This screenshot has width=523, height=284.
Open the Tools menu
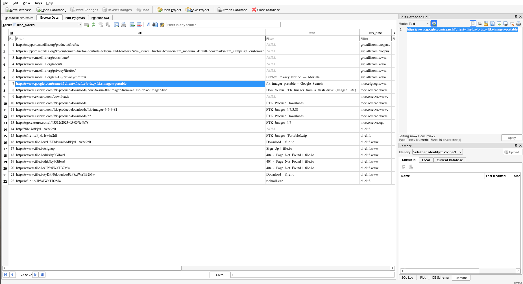pos(38,3)
